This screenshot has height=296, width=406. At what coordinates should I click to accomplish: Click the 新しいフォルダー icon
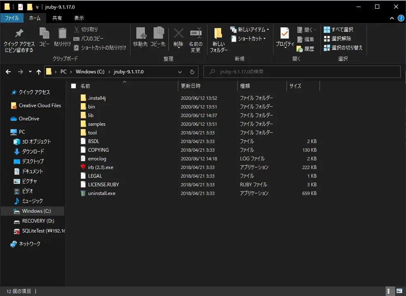tap(218, 33)
